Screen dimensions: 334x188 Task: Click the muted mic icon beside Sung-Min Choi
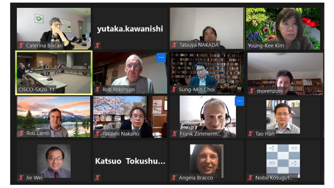pos(174,89)
